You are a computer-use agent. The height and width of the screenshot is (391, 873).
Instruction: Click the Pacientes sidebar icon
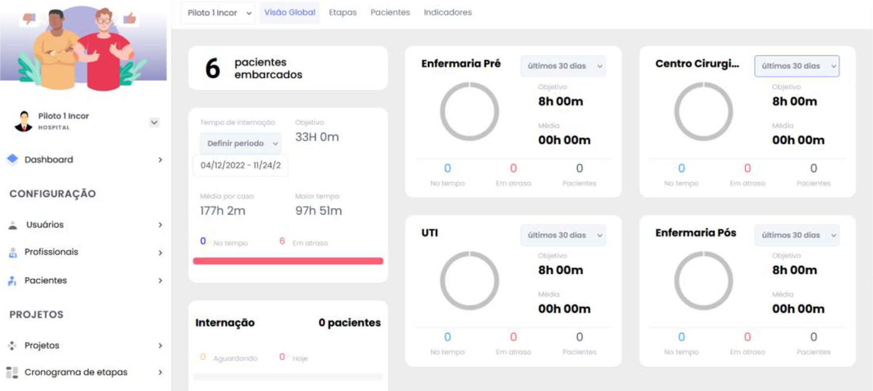pyautogui.click(x=12, y=281)
